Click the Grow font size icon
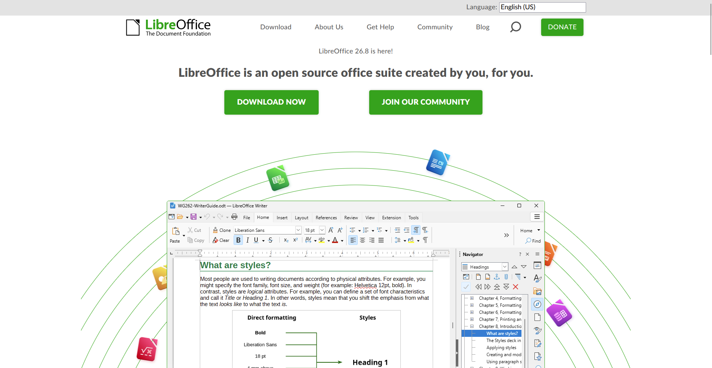The image size is (712, 368). tap(331, 230)
